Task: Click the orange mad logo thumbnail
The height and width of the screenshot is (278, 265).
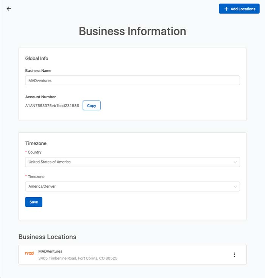Action: click(x=30, y=253)
